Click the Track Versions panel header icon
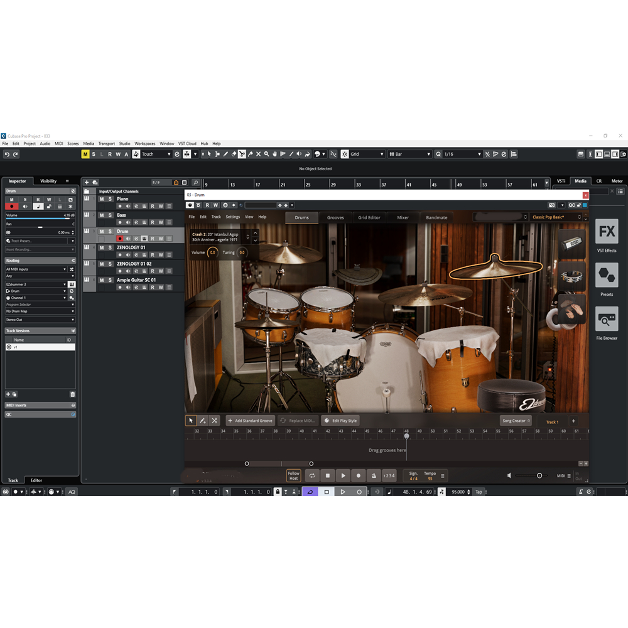 point(73,331)
